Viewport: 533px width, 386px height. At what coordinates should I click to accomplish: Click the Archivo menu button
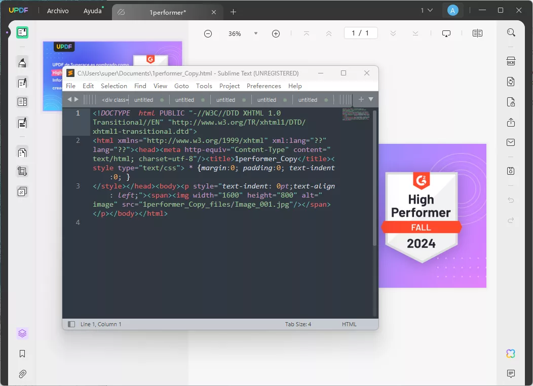57,10
